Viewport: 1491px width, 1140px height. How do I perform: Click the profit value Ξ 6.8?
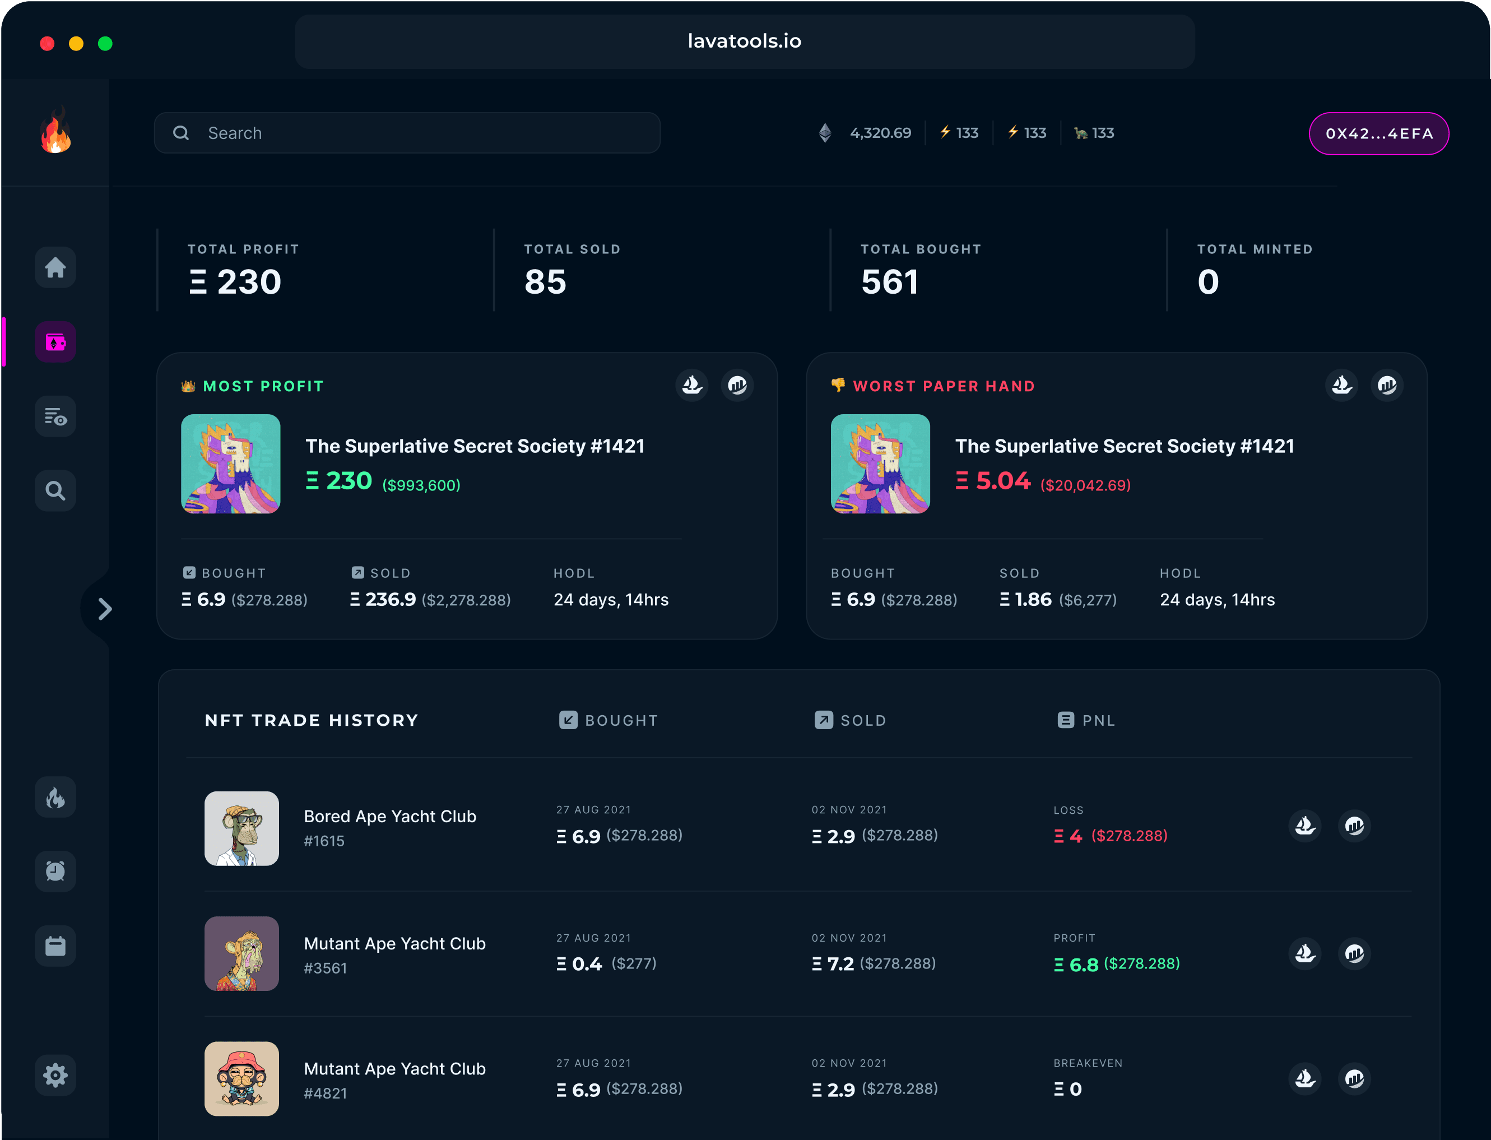tap(1076, 964)
